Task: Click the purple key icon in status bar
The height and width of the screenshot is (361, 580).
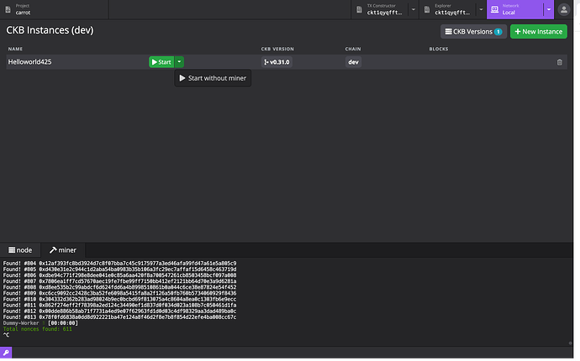Action: (6, 353)
